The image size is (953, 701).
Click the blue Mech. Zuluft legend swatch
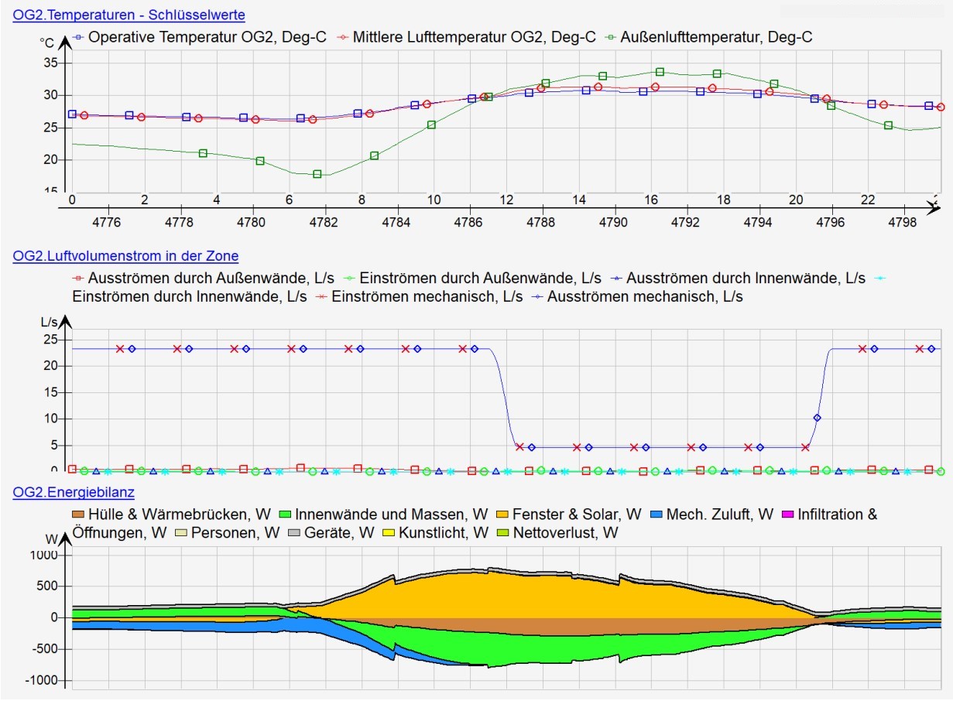657,515
